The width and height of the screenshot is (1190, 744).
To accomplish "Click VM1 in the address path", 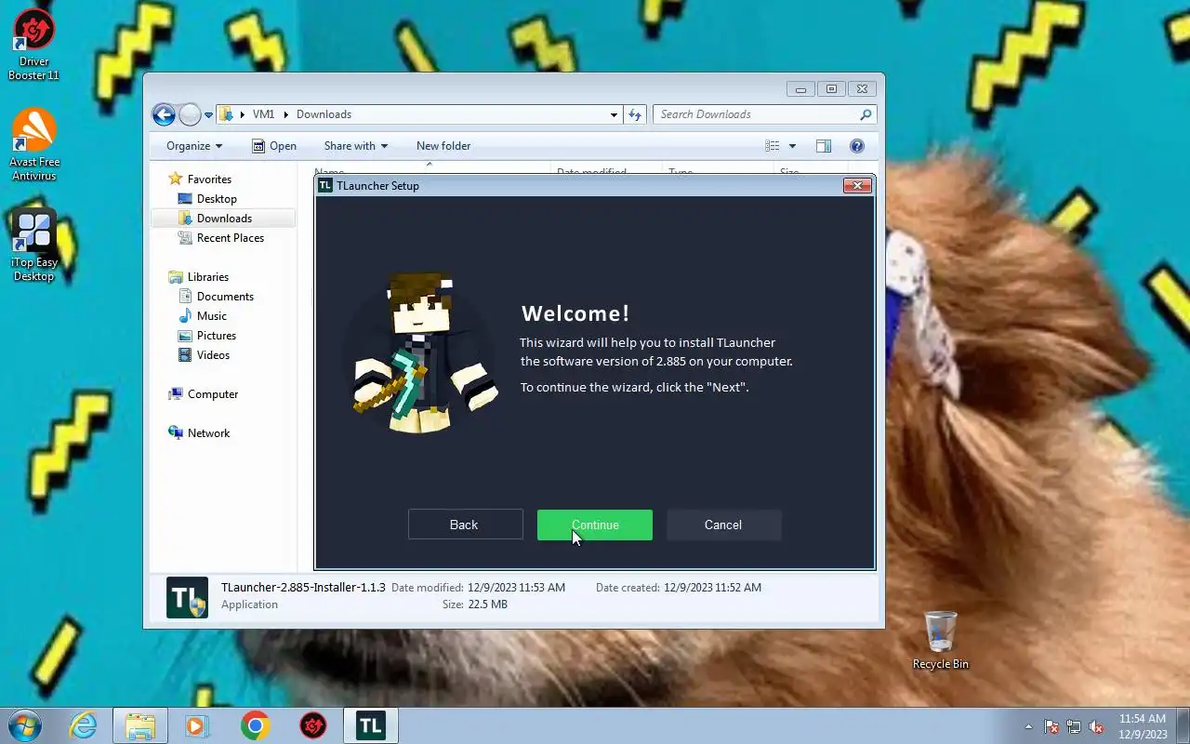I will (263, 114).
